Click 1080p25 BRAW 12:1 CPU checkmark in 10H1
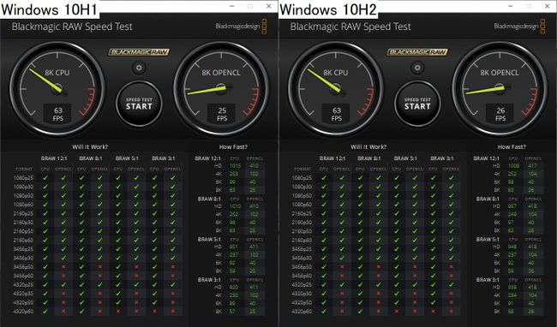 [x=45, y=178]
